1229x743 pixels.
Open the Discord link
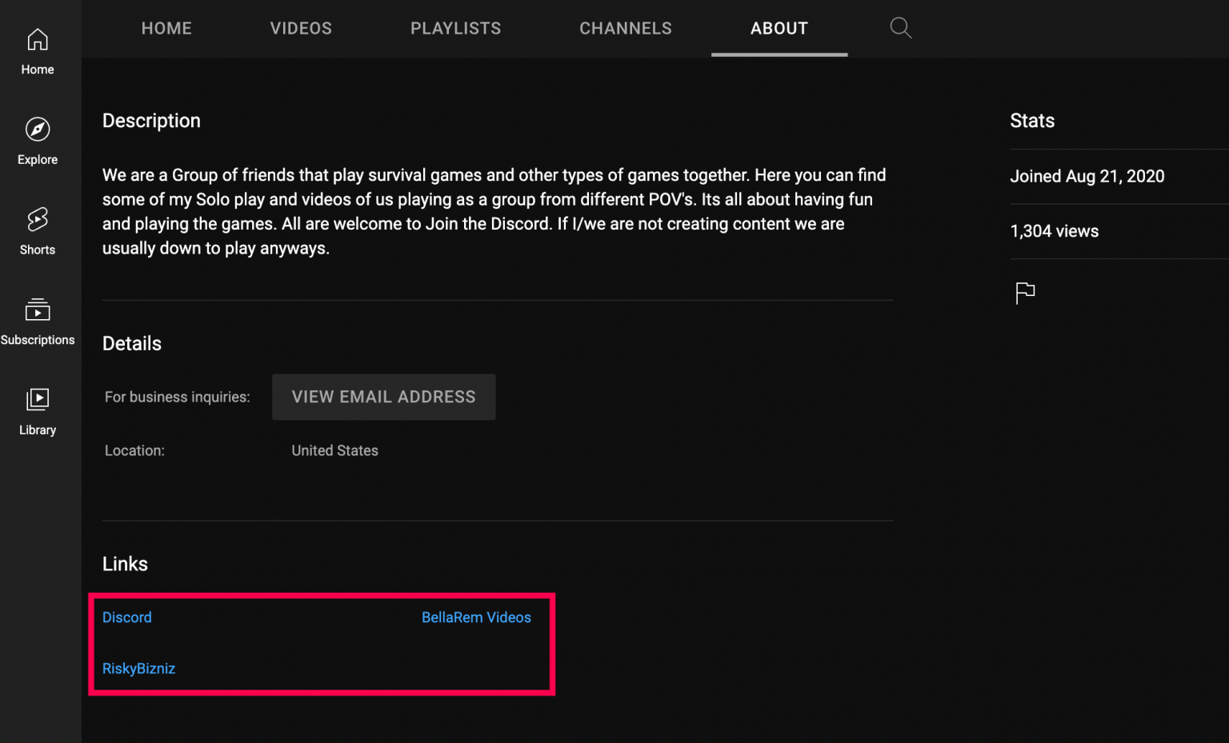point(126,617)
